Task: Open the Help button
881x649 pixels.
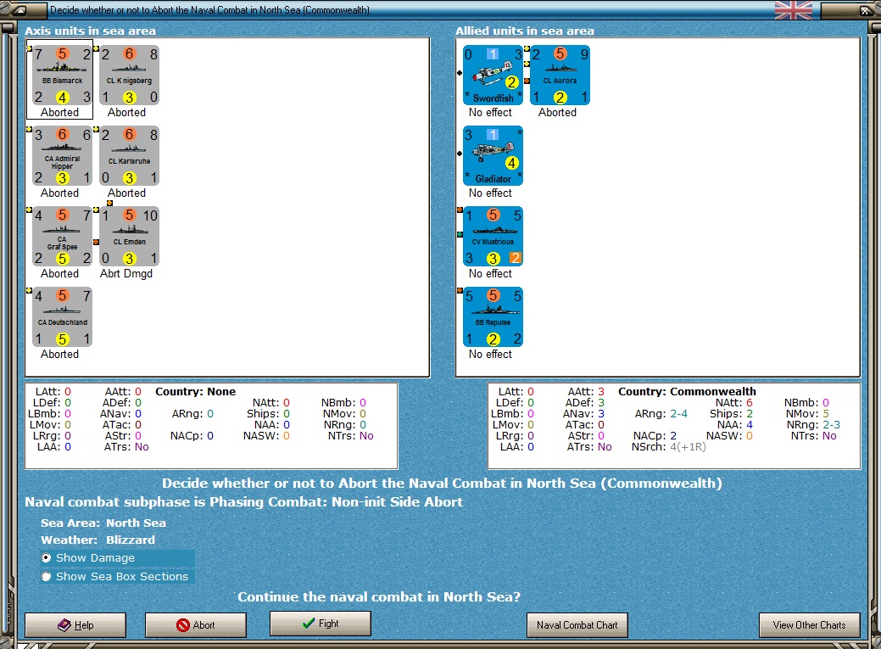Action: tap(75, 624)
